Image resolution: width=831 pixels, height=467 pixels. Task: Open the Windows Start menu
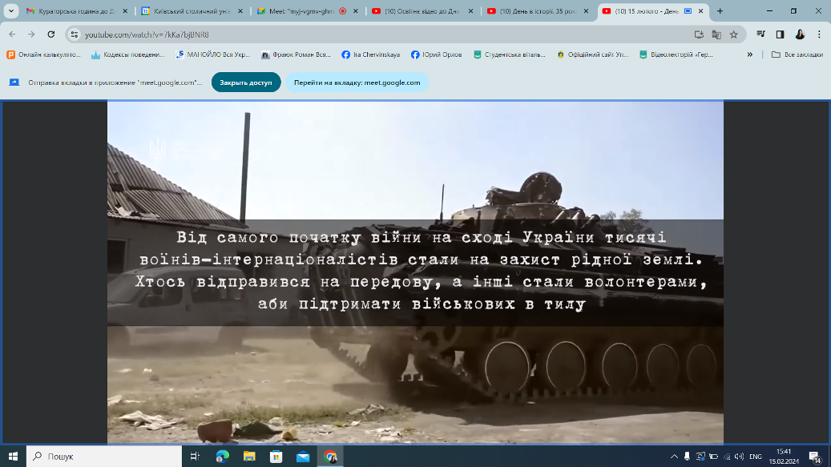click(x=14, y=457)
